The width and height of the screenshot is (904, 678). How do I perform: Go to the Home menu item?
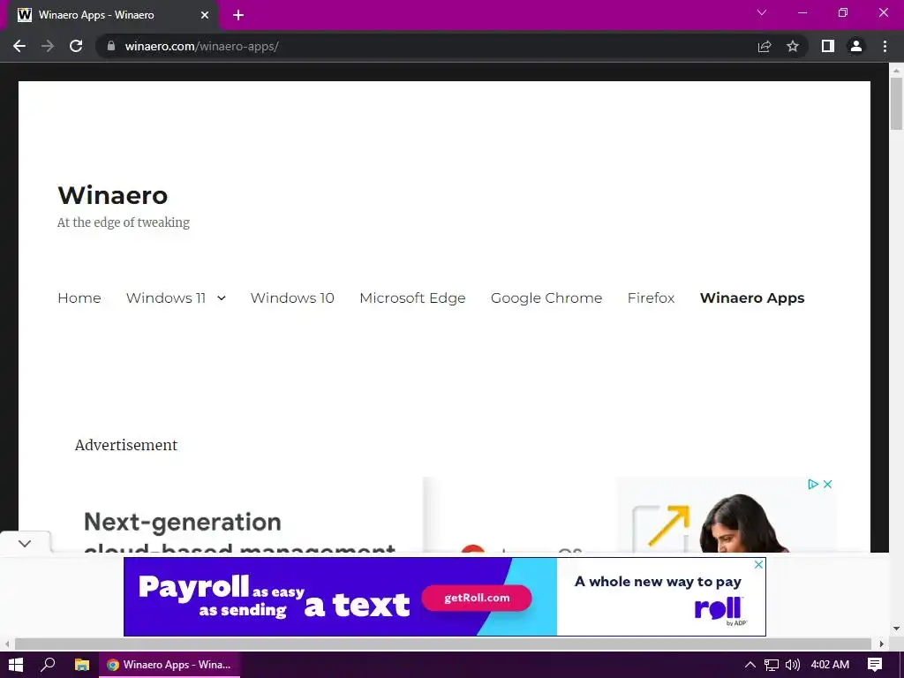coord(79,298)
